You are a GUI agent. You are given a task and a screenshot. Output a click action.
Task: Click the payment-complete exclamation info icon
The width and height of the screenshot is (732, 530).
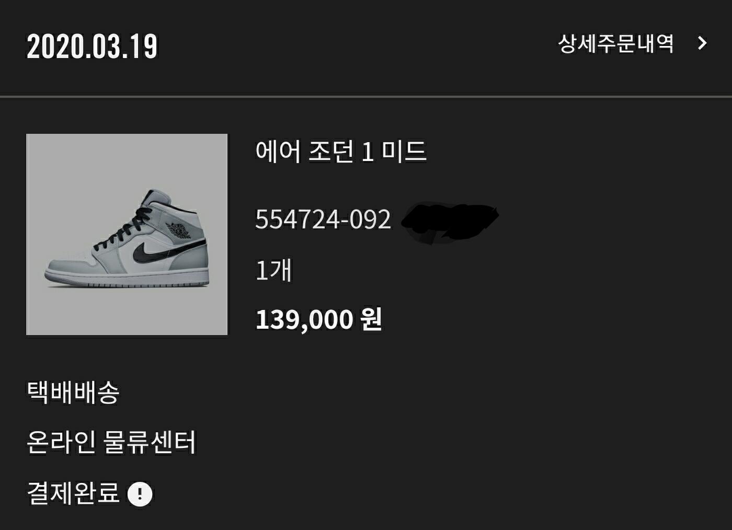pyautogui.click(x=140, y=494)
